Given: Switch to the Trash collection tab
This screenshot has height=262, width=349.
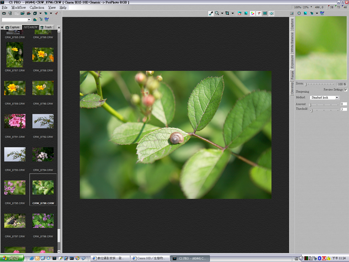Looking at the screenshot, I should (x=46, y=27).
